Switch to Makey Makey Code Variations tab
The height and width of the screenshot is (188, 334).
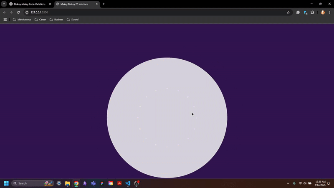point(30,4)
